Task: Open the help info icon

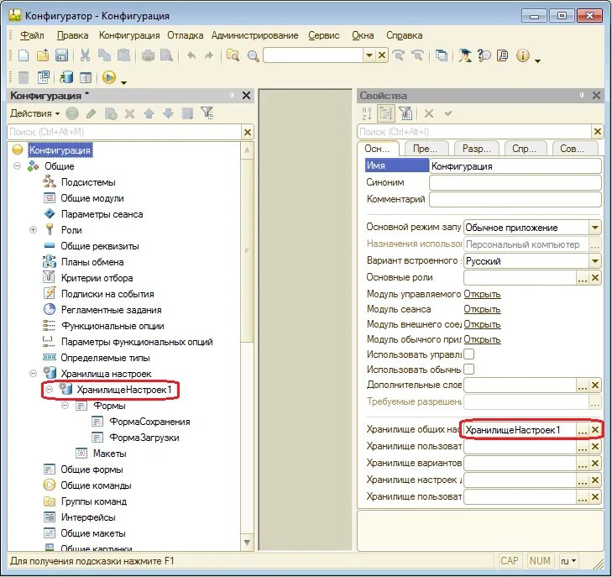Action: [523, 55]
